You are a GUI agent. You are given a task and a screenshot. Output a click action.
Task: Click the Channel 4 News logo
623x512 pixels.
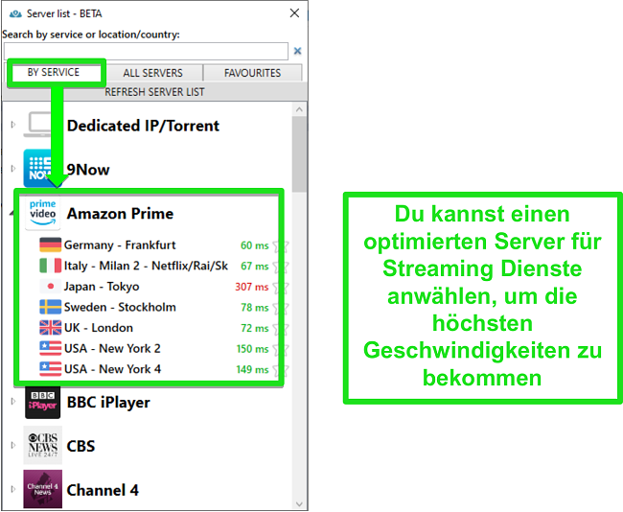pyautogui.click(x=42, y=489)
